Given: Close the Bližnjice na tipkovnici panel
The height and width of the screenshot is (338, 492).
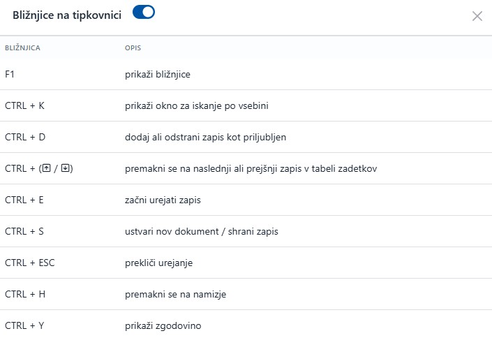Looking at the screenshot, I should [x=477, y=16].
